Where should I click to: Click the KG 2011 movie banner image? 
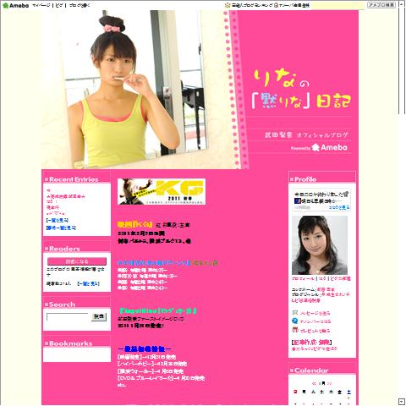point(162,191)
